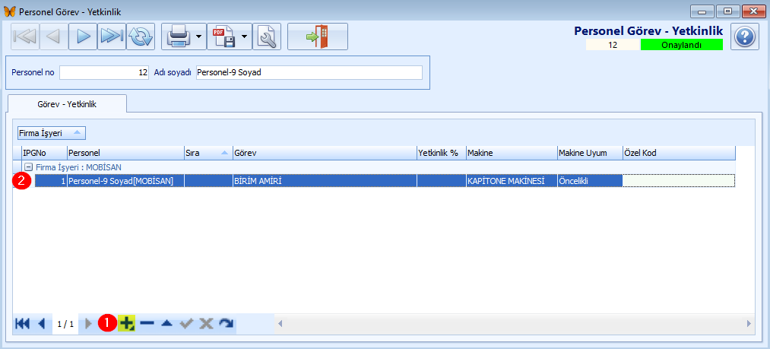Open document search with the magnifier icon
The image size is (770, 349).
coord(266,36)
